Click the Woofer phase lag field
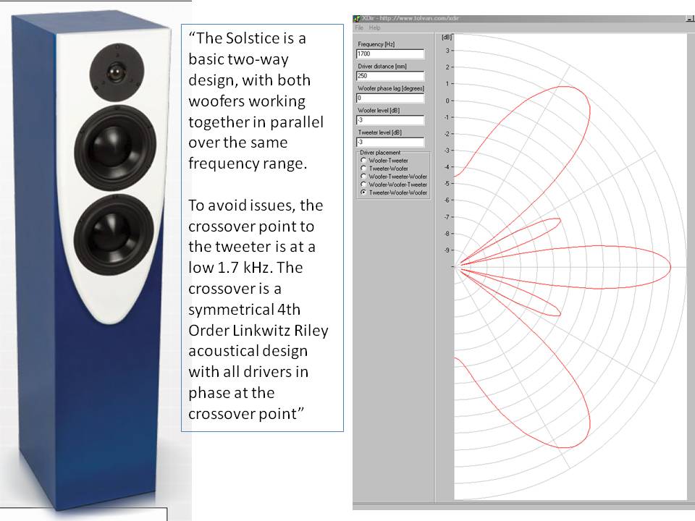Screen dimensions: 695x521 pyautogui.click(x=390, y=98)
